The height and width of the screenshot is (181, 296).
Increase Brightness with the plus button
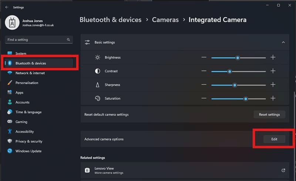click(273, 57)
